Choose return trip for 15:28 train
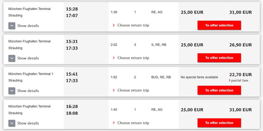 point(133,25)
